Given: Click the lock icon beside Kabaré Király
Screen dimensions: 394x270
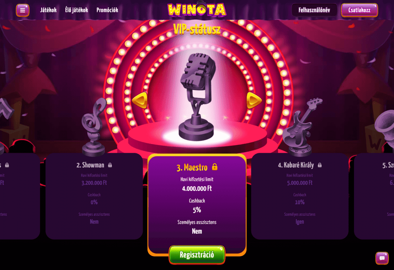Looking at the screenshot, I should (320, 165).
